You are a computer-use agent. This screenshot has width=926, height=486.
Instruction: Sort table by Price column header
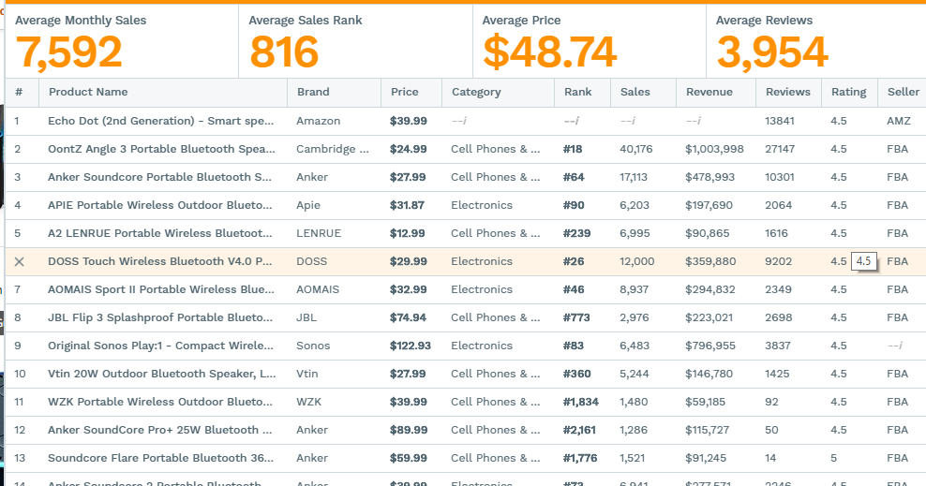coord(405,92)
